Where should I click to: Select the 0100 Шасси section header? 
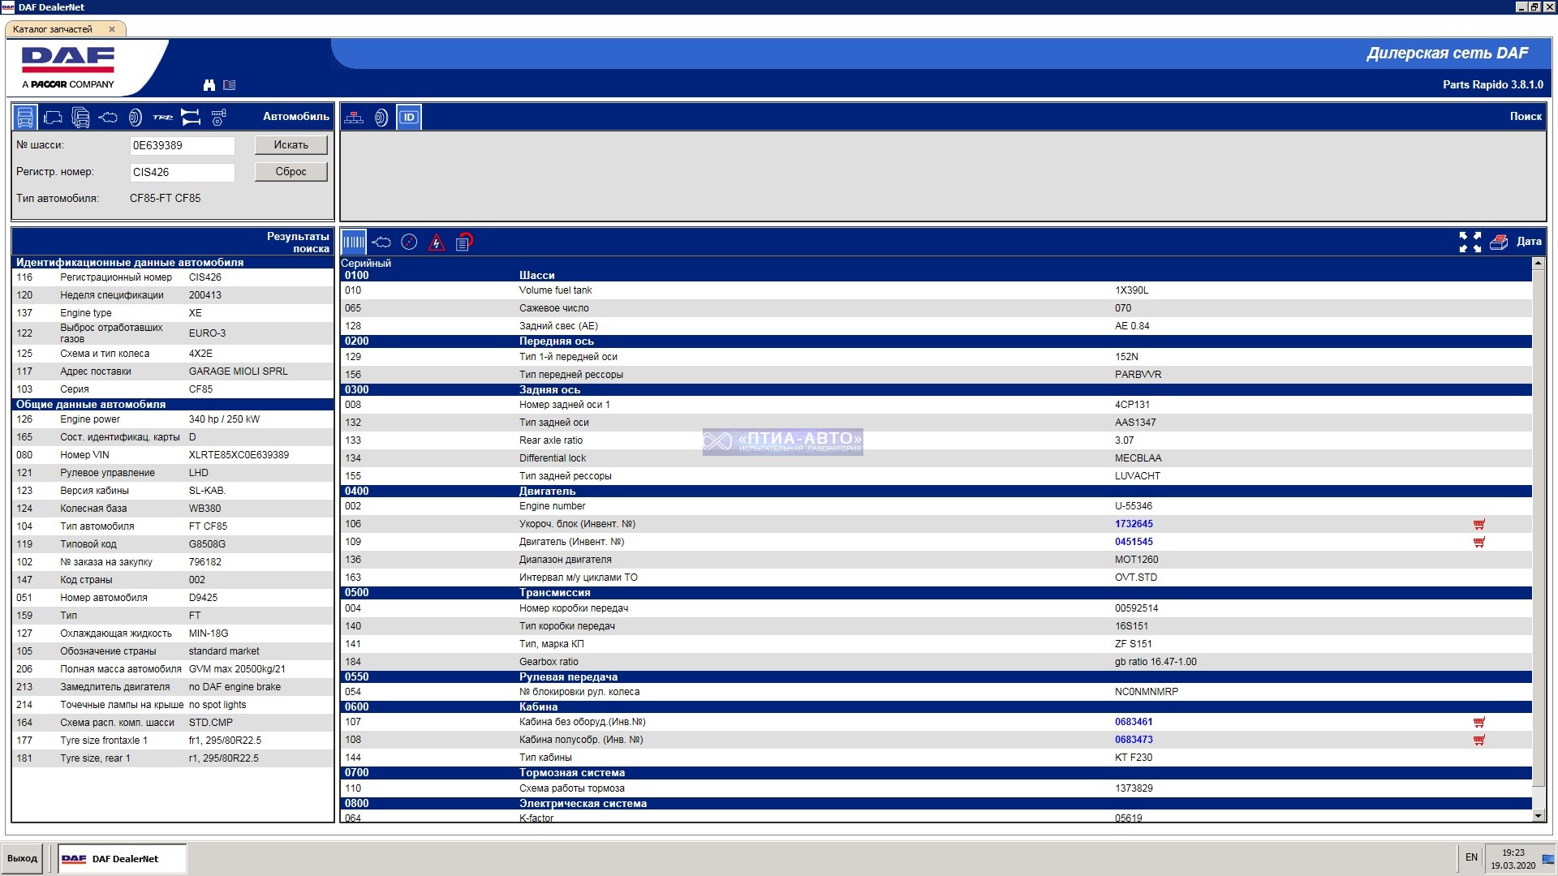click(936, 276)
